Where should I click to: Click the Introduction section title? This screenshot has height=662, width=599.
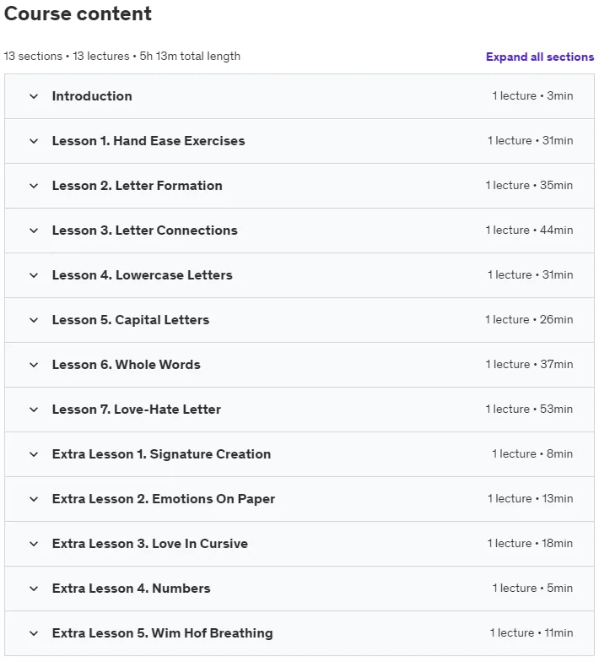(x=92, y=96)
